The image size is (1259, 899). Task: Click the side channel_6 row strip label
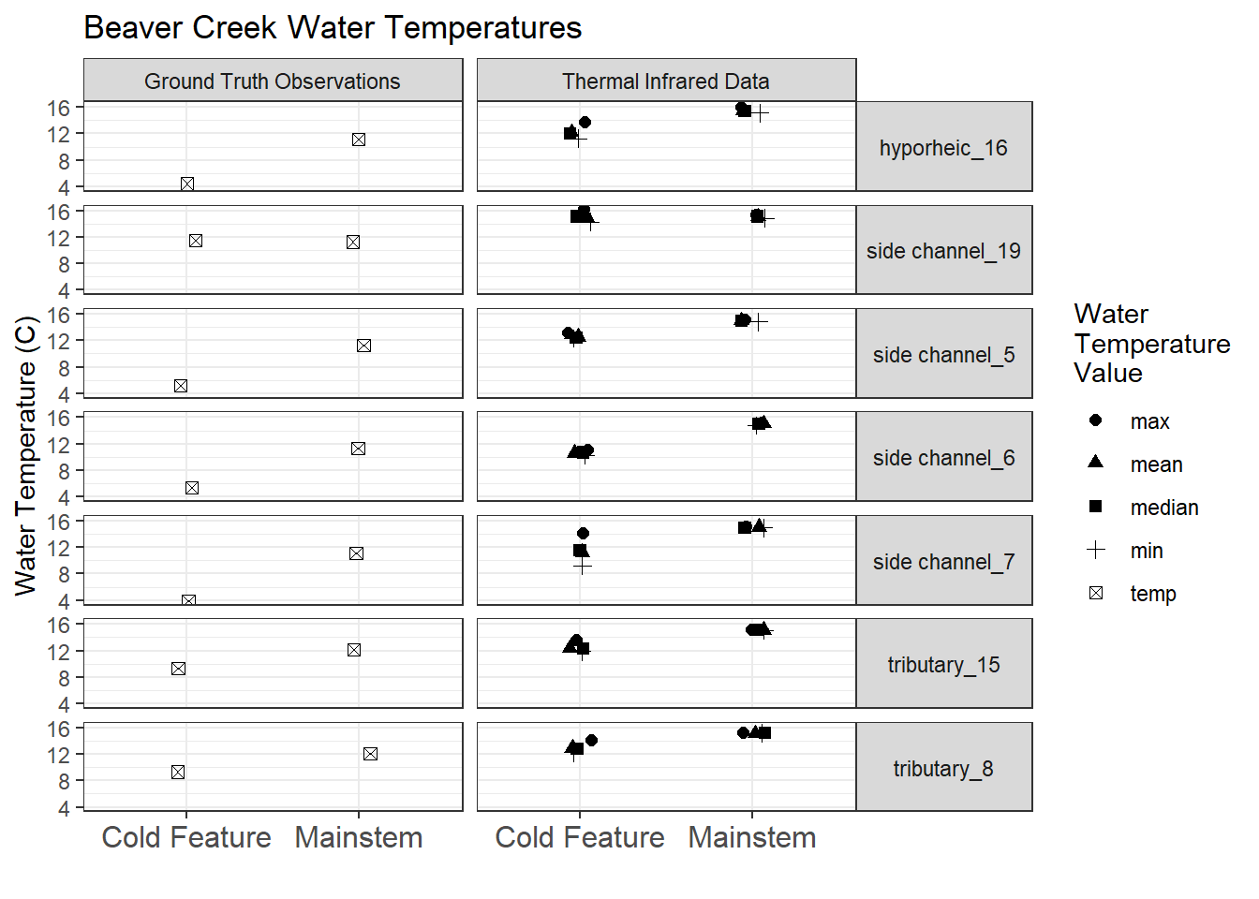[943, 458]
